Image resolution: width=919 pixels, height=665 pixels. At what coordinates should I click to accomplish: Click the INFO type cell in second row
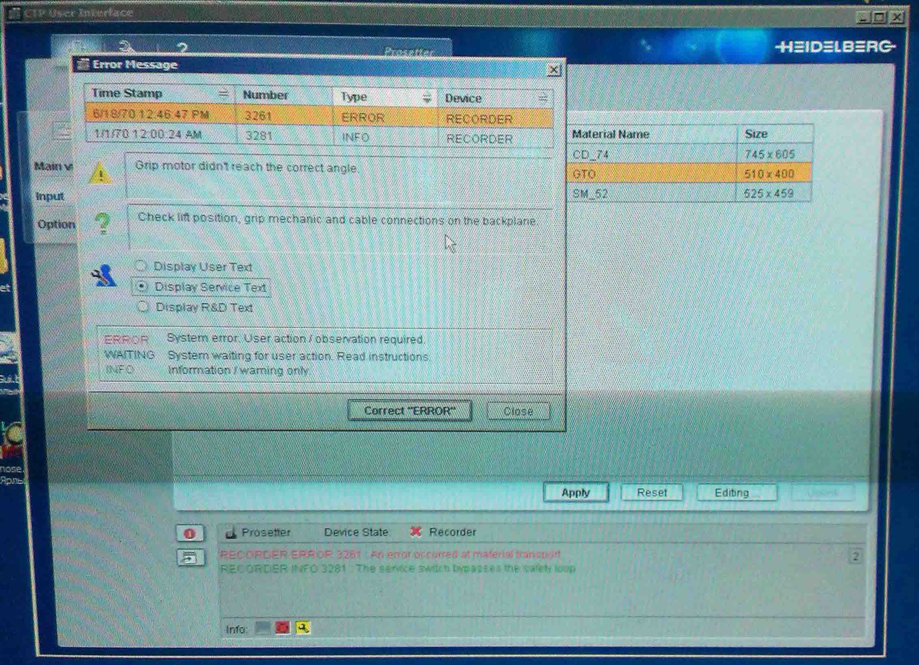386,137
